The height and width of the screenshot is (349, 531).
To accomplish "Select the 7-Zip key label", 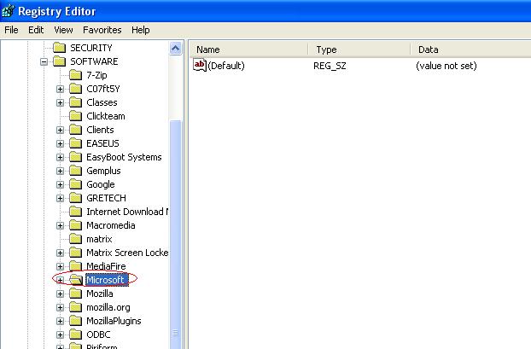I will pos(96,75).
